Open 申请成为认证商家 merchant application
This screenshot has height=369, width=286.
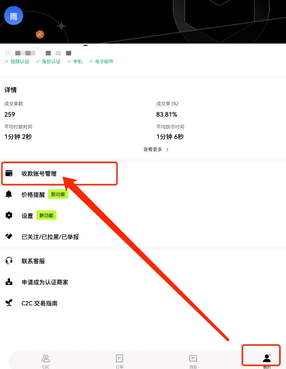click(45, 282)
